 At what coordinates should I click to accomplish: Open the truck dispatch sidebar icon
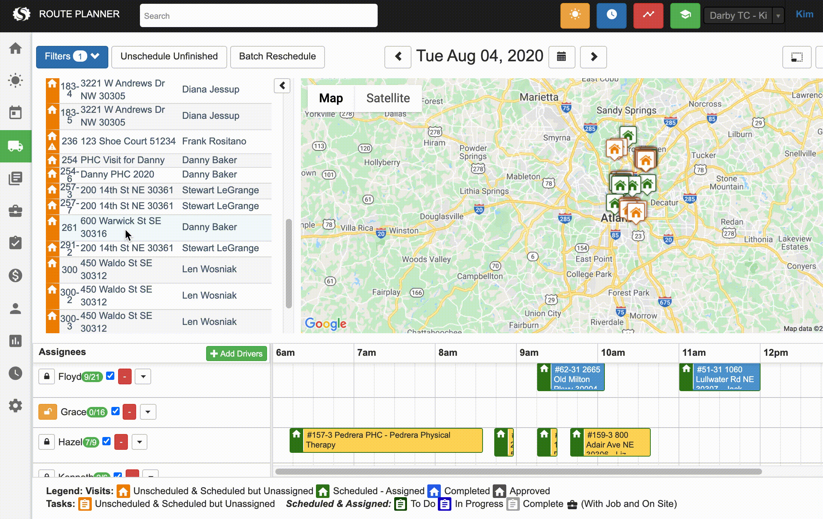(x=15, y=146)
